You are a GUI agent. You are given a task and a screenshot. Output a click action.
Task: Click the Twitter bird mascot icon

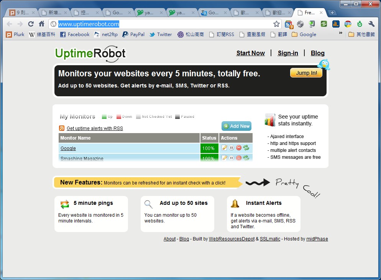tap(324, 64)
